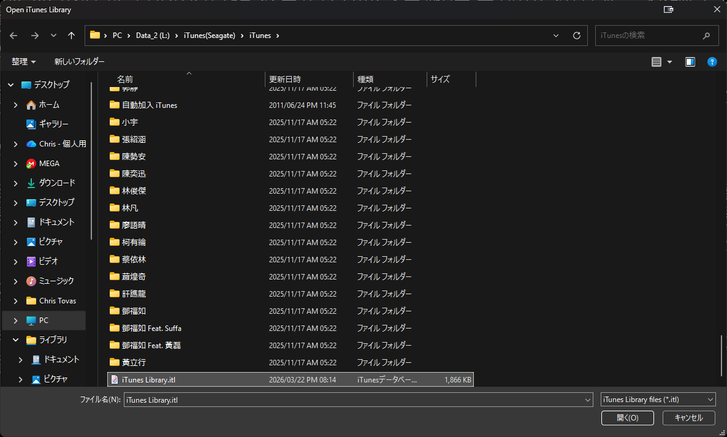Image resolution: width=727 pixels, height=437 pixels.
Task: Select the 柯有綸 folder icon
Action: [x=115, y=242]
